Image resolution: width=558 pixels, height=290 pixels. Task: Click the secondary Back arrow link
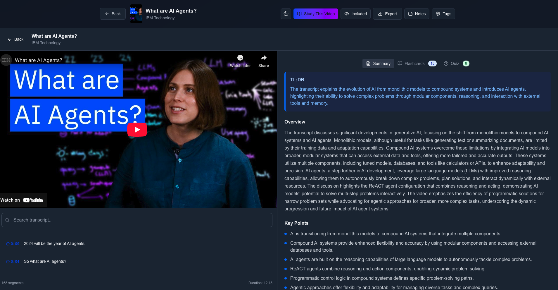(x=15, y=39)
